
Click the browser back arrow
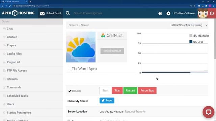2,6
